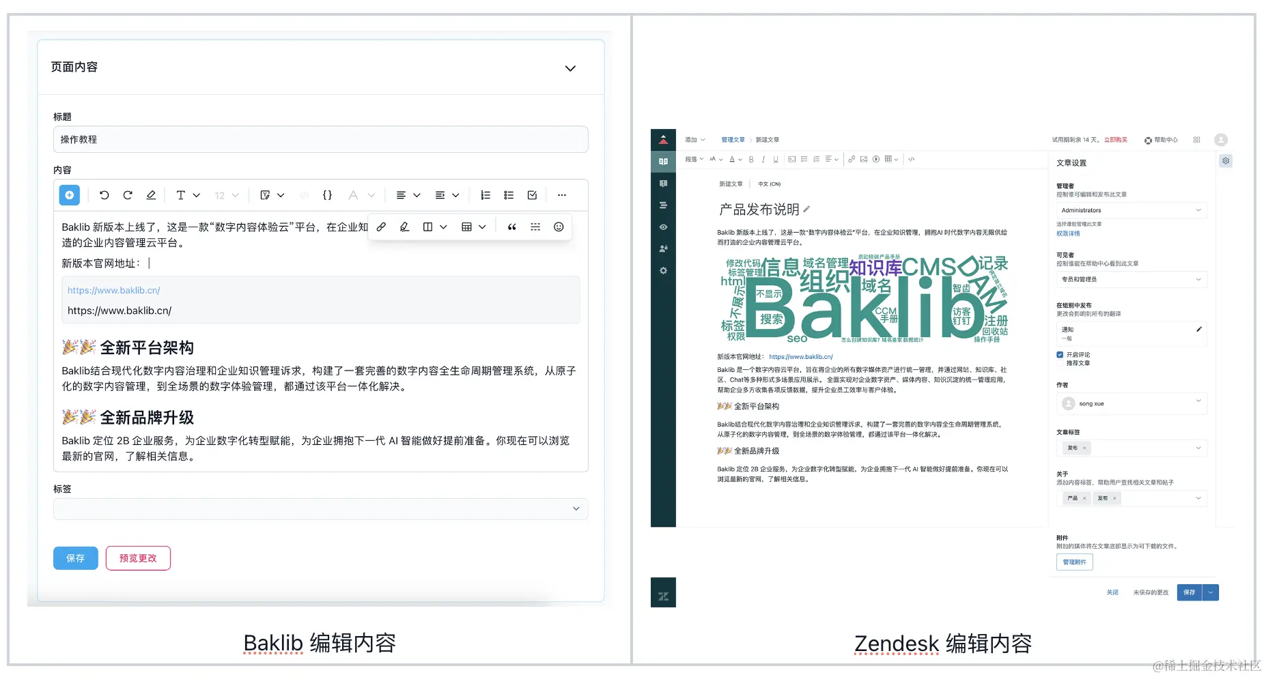Screen dimensions: 1266x677
Task: Click the 关闭 link at Zendesk bottom
Action: [x=1112, y=592]
